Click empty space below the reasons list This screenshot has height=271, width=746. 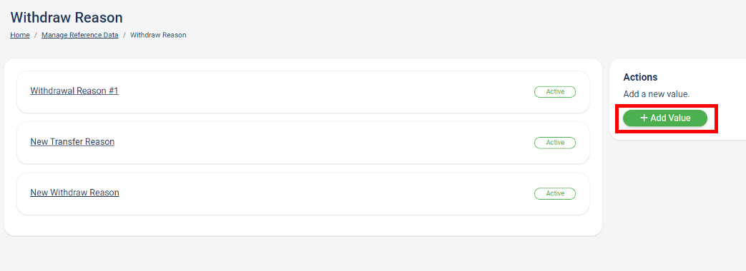pos(303,225)
